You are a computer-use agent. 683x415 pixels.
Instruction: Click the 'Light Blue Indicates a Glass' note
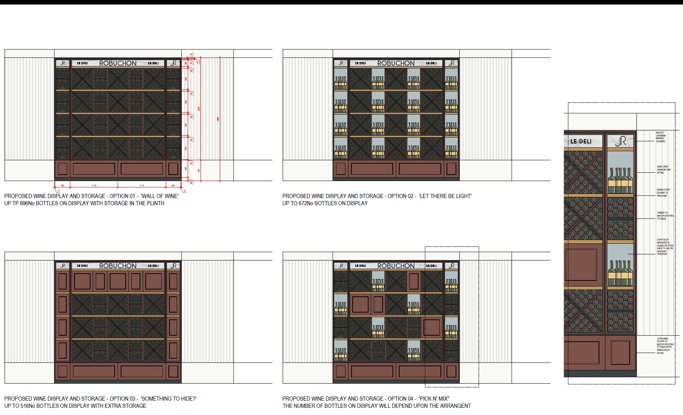click(664, 246)
